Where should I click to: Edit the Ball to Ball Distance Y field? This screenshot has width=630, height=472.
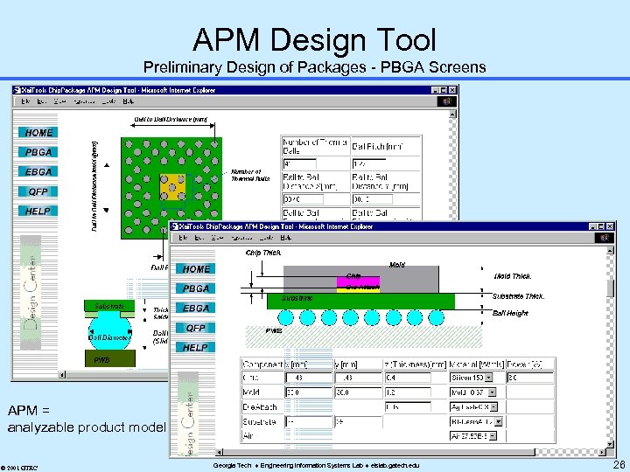pyautogui.click(x=372, y=199)
